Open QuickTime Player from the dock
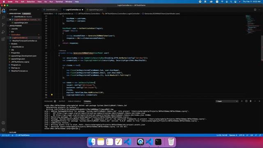Screen dimensions: 263x148 [140, 142]
